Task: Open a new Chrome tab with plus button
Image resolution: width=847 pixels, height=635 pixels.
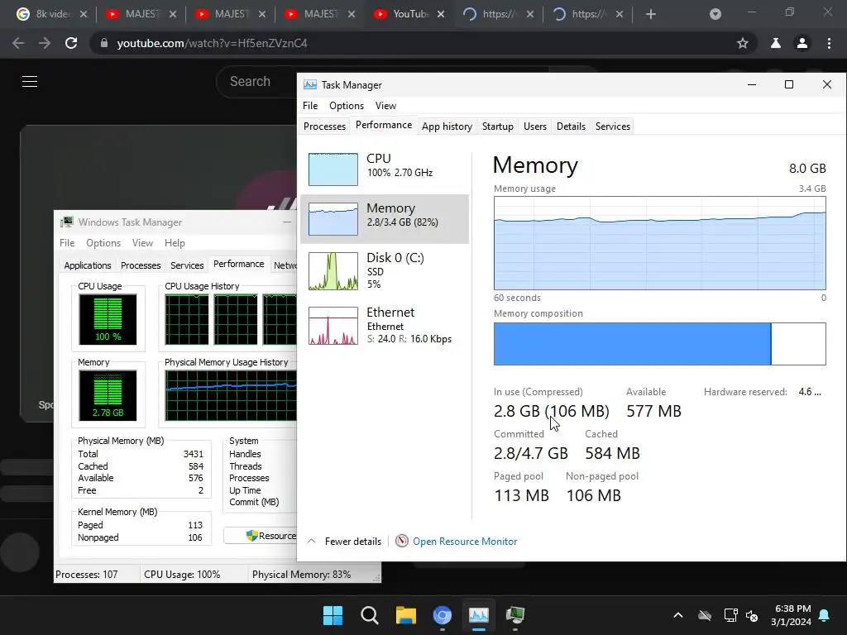Action: point(651,15)
